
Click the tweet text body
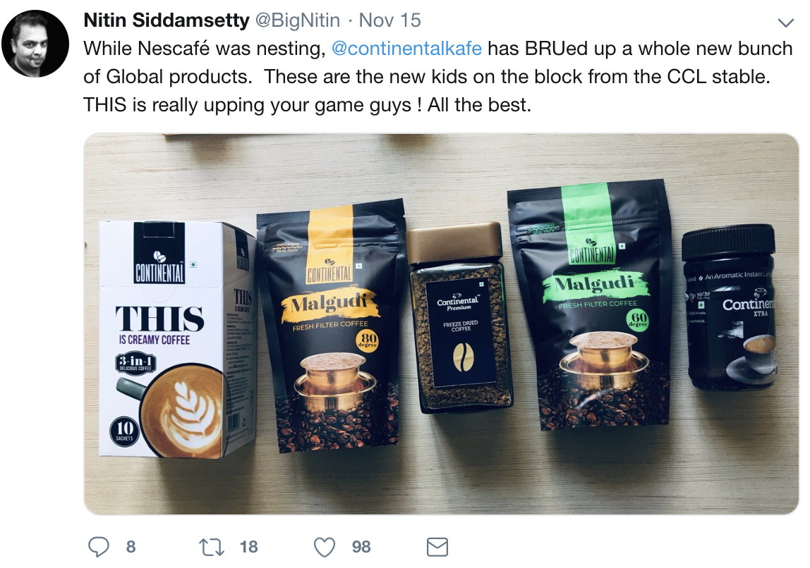click(x=438, y=77)
